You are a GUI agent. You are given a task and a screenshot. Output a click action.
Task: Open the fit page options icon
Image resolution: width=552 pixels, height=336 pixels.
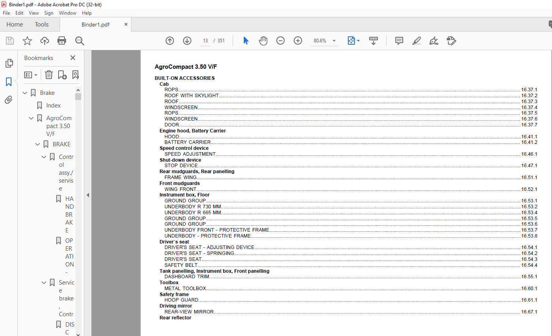pyautogui.click(x=351, y=41)
